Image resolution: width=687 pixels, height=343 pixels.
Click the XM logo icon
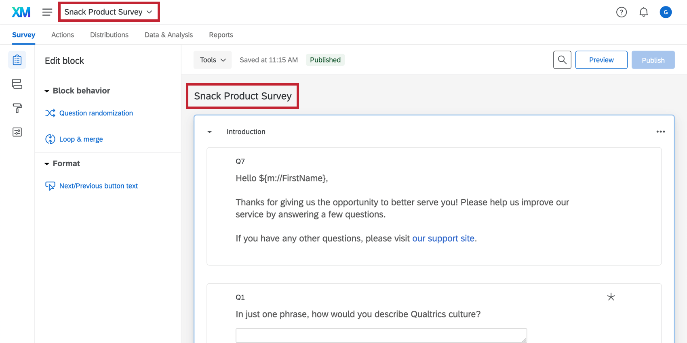[21, 12]
